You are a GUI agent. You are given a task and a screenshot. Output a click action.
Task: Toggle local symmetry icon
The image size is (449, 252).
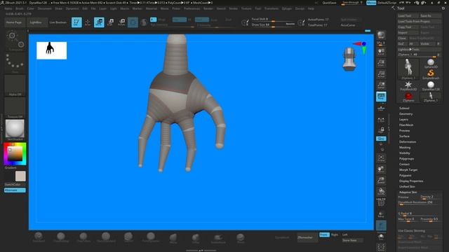(x=381, y=120)
